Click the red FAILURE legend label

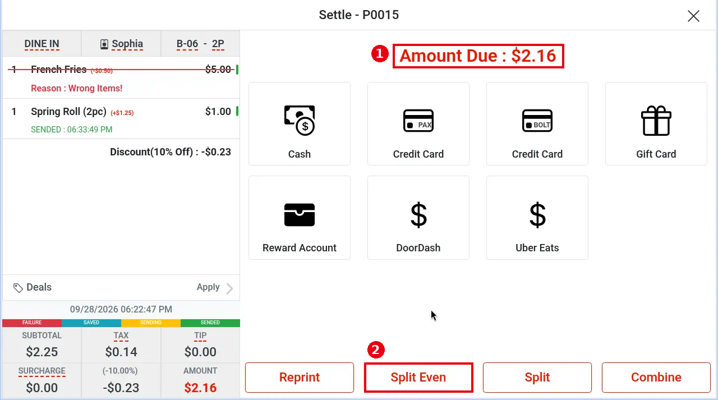point(32,323)
